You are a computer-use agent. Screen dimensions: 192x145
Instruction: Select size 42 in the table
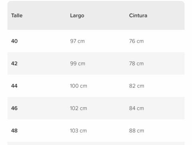pyautogui.click(x=14, y=63)
